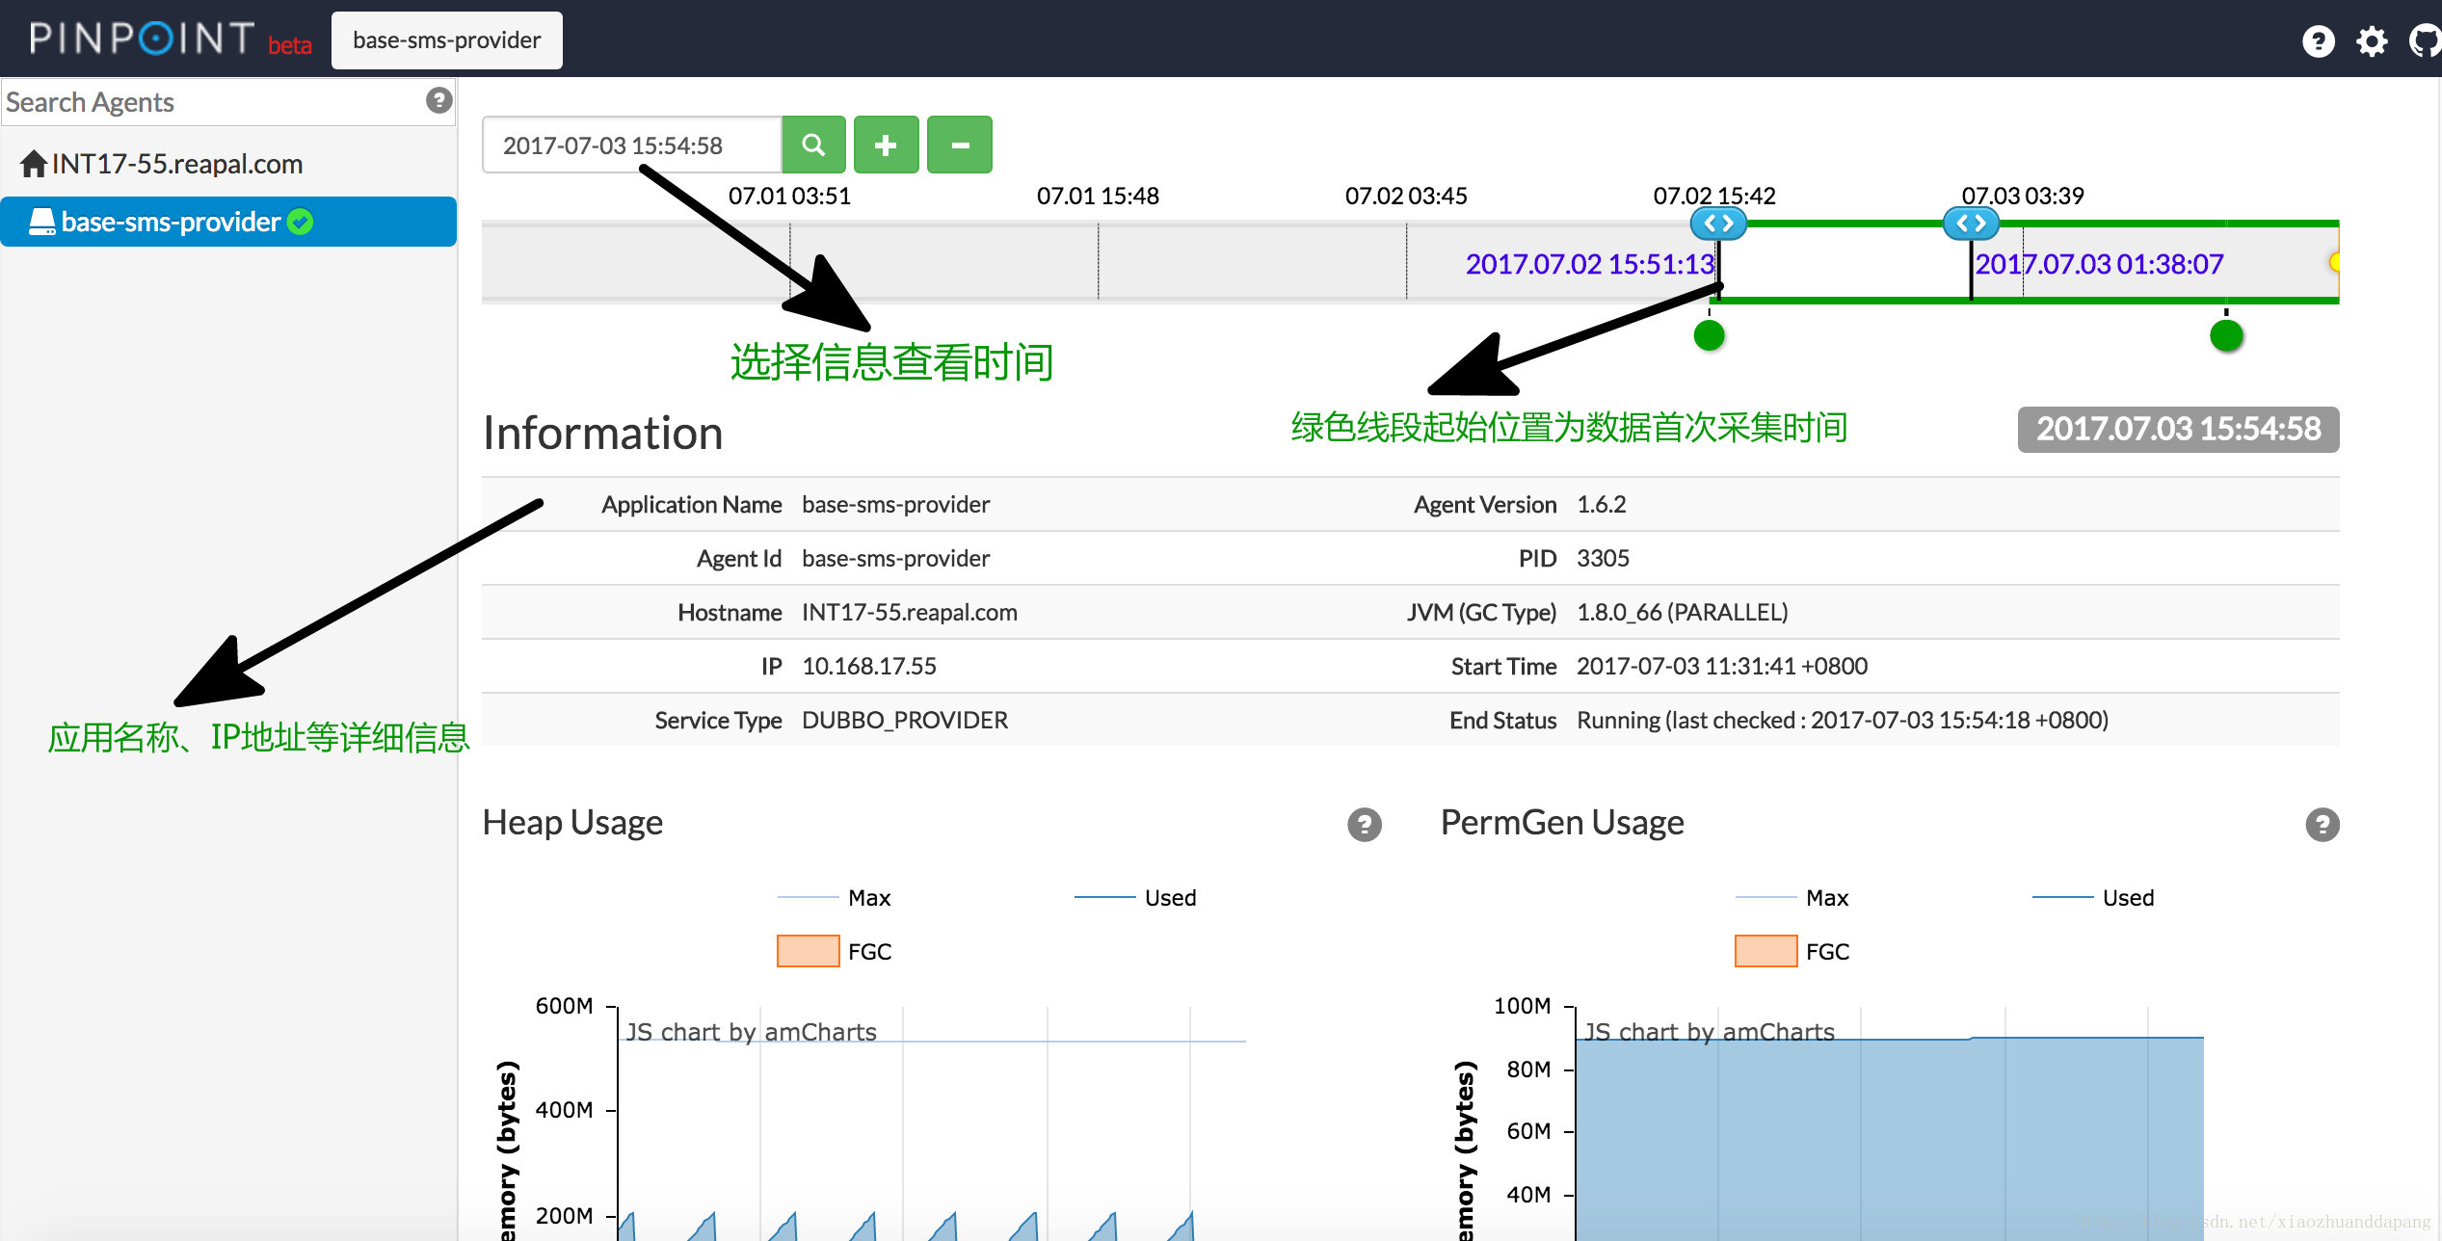Click the IP value 10.168.17.55
The height and width of the screenshot is (1241, 2442).
[x=869, y=667]
